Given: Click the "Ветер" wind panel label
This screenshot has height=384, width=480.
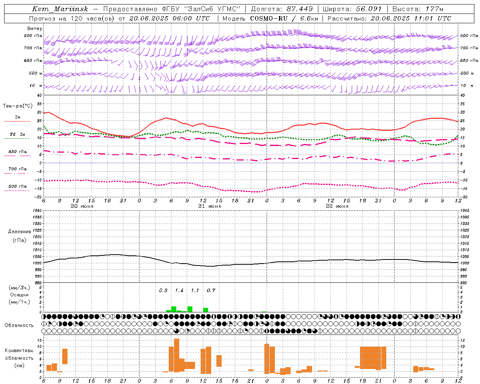Looking at the screenshot, I should click(35, 28).
